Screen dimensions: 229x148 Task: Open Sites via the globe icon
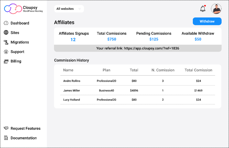6,33
